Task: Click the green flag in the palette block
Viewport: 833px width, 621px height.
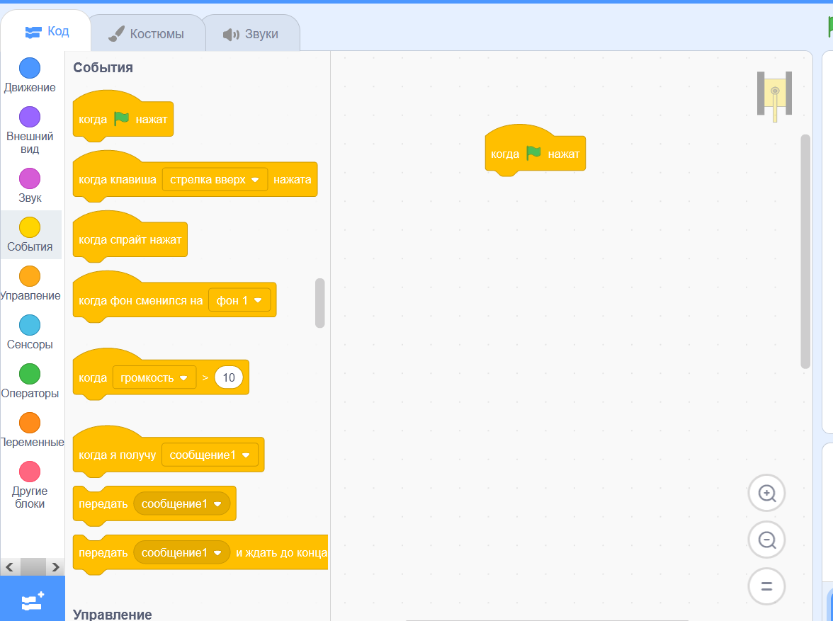Action: tap(121, 118)
